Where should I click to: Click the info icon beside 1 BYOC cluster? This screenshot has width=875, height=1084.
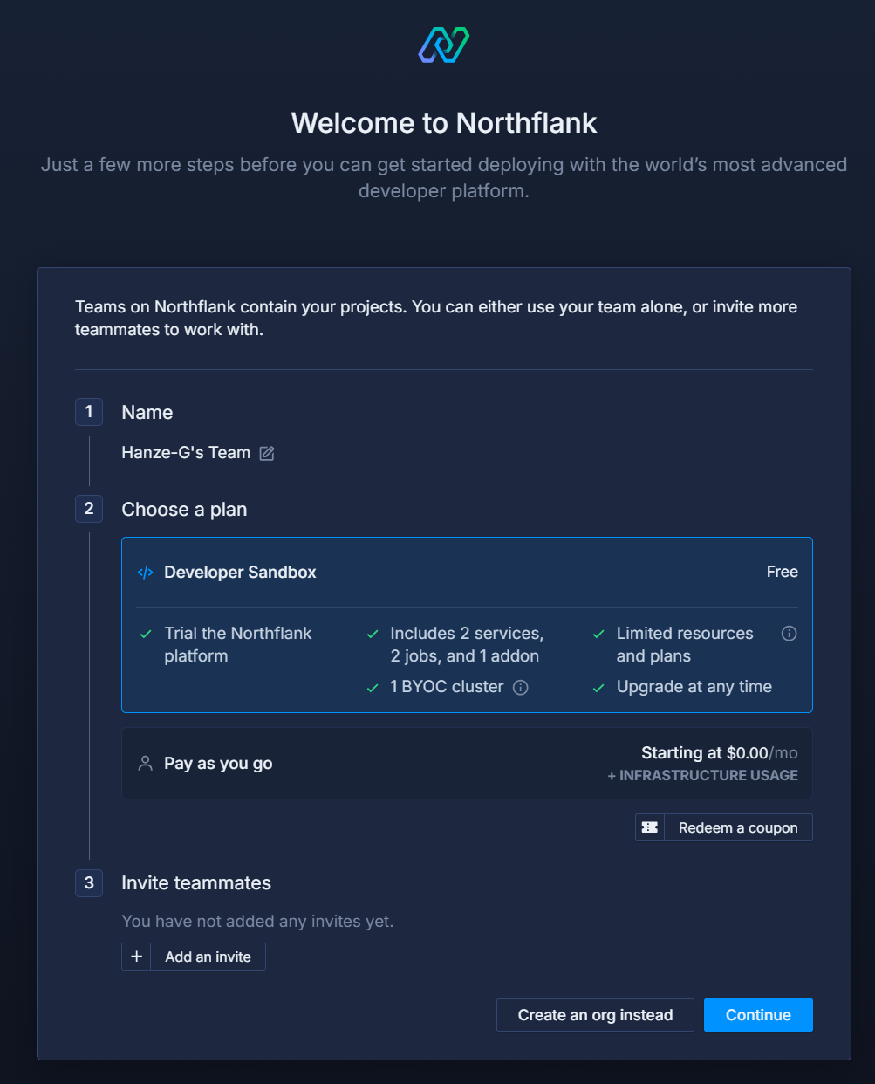click(521, 687)
